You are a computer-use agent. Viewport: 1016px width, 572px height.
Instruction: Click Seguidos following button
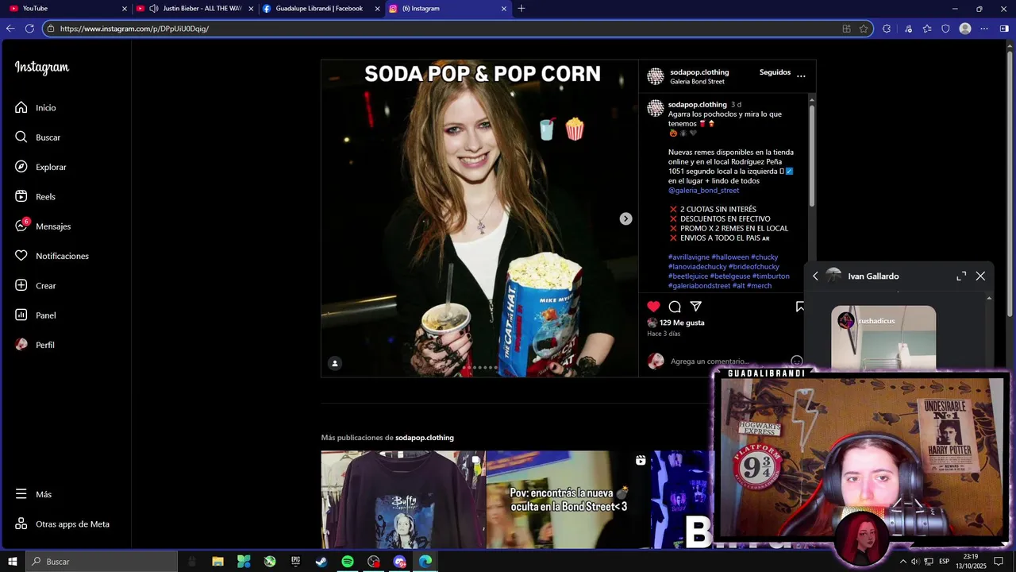click(x=775, y=72)
